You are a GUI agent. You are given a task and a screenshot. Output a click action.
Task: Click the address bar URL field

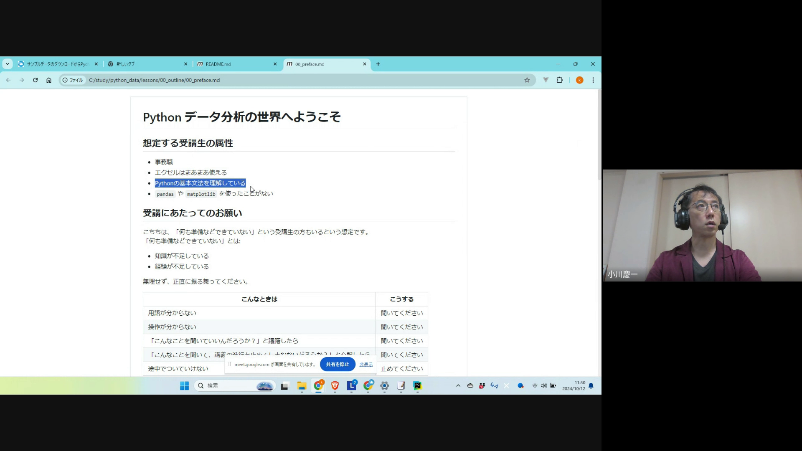292,80
